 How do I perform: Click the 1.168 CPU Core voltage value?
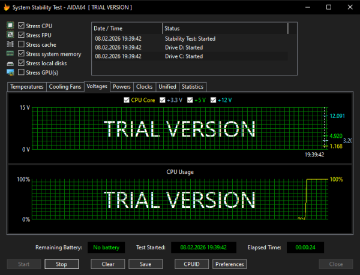coord(336,146)
